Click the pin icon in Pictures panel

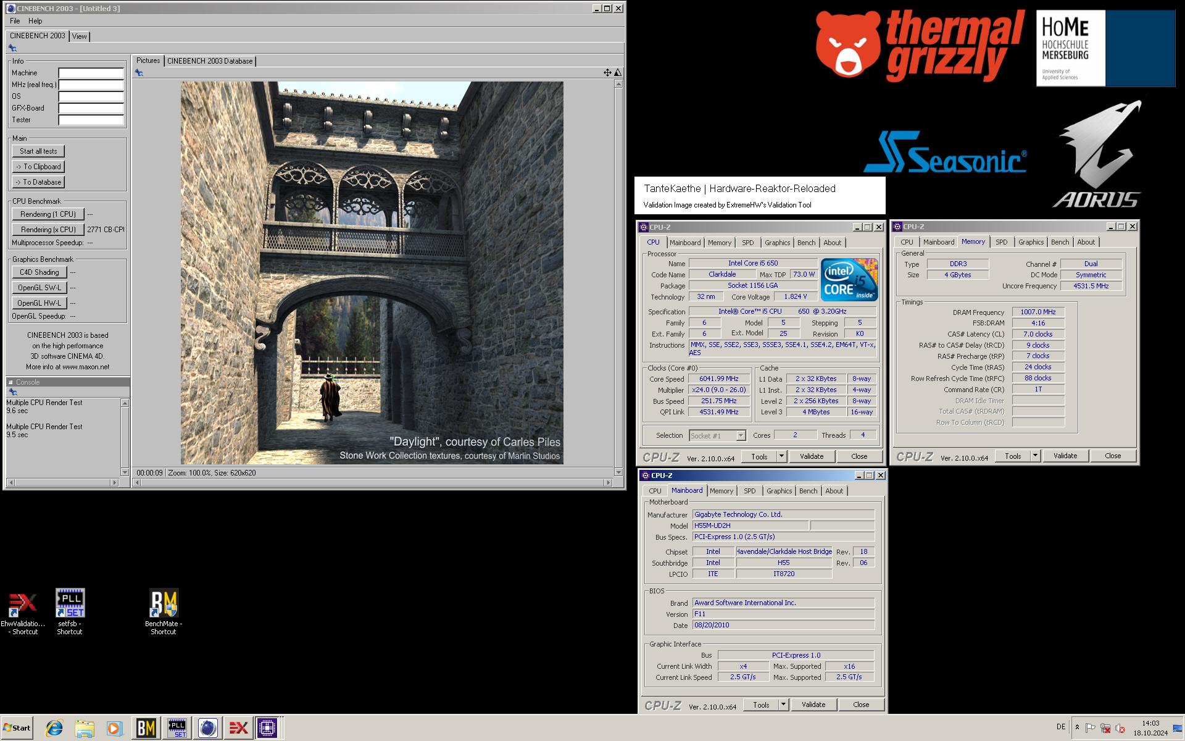[x=139, y=73]
